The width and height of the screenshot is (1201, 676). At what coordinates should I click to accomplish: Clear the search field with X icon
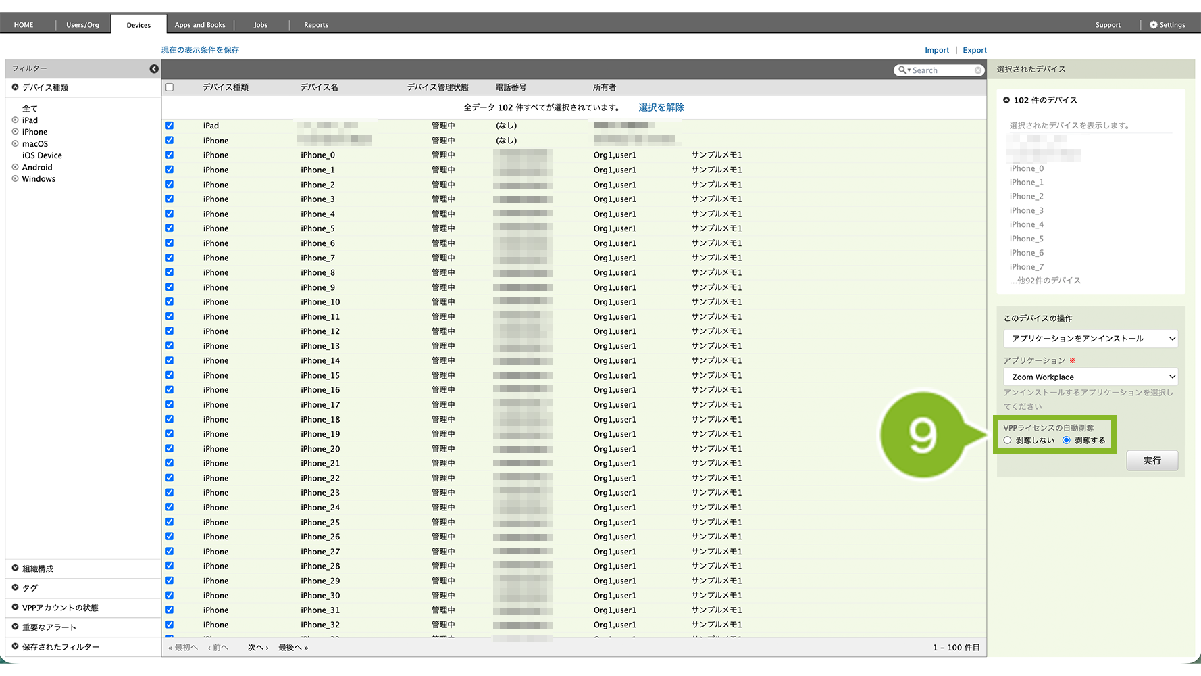pyautogui.click(x=977, y=70)
